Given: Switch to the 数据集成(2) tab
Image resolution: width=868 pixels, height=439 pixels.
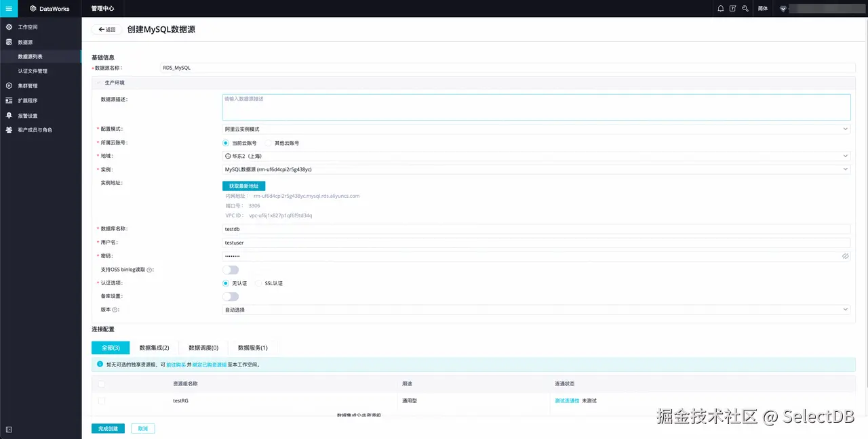Looking at the screenshot, I should 154,348.
